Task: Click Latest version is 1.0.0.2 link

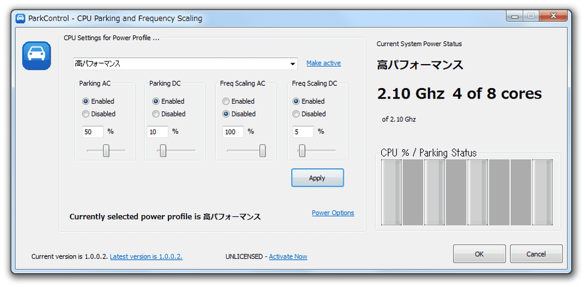Action: (x=147, y=256)
